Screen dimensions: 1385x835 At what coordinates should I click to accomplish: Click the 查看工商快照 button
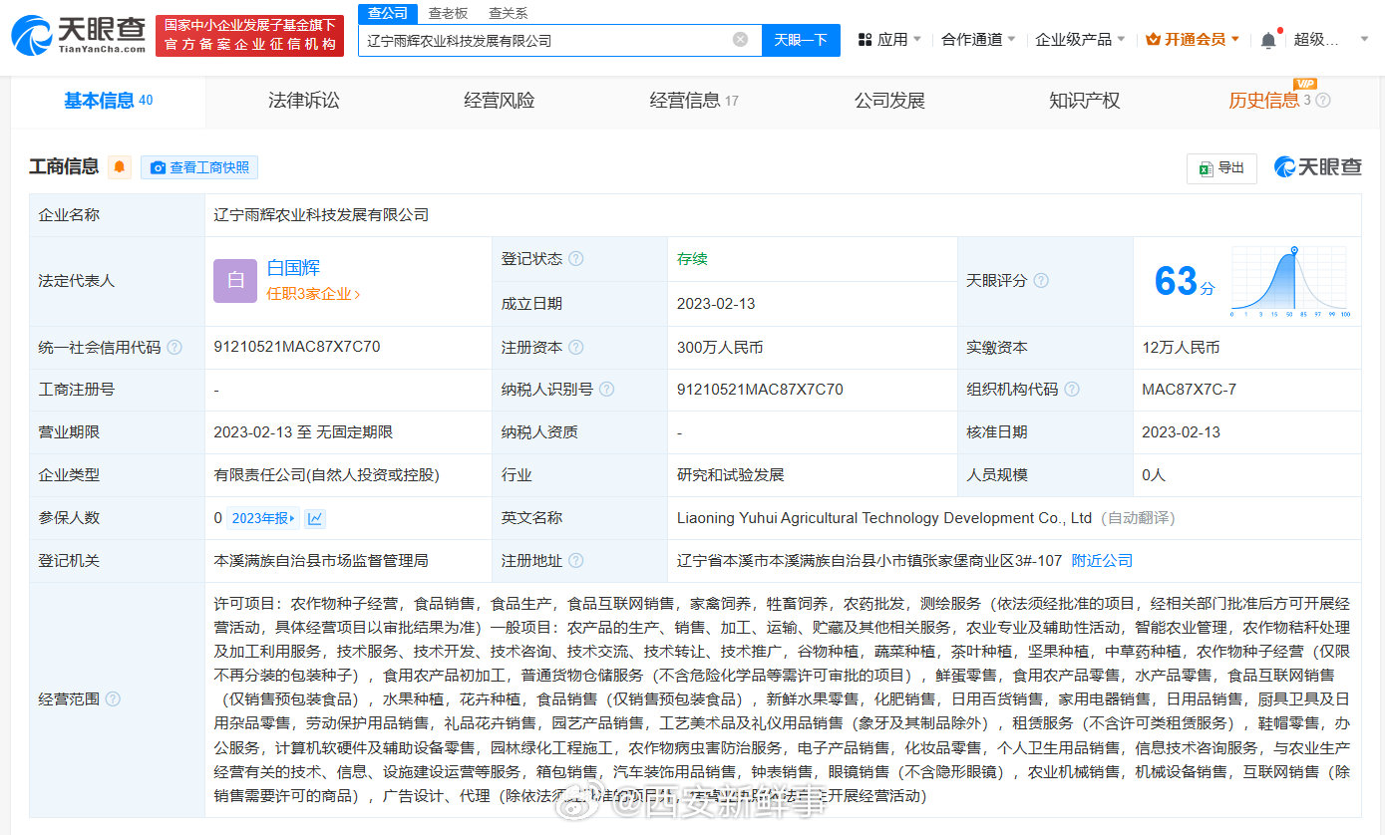199,167
